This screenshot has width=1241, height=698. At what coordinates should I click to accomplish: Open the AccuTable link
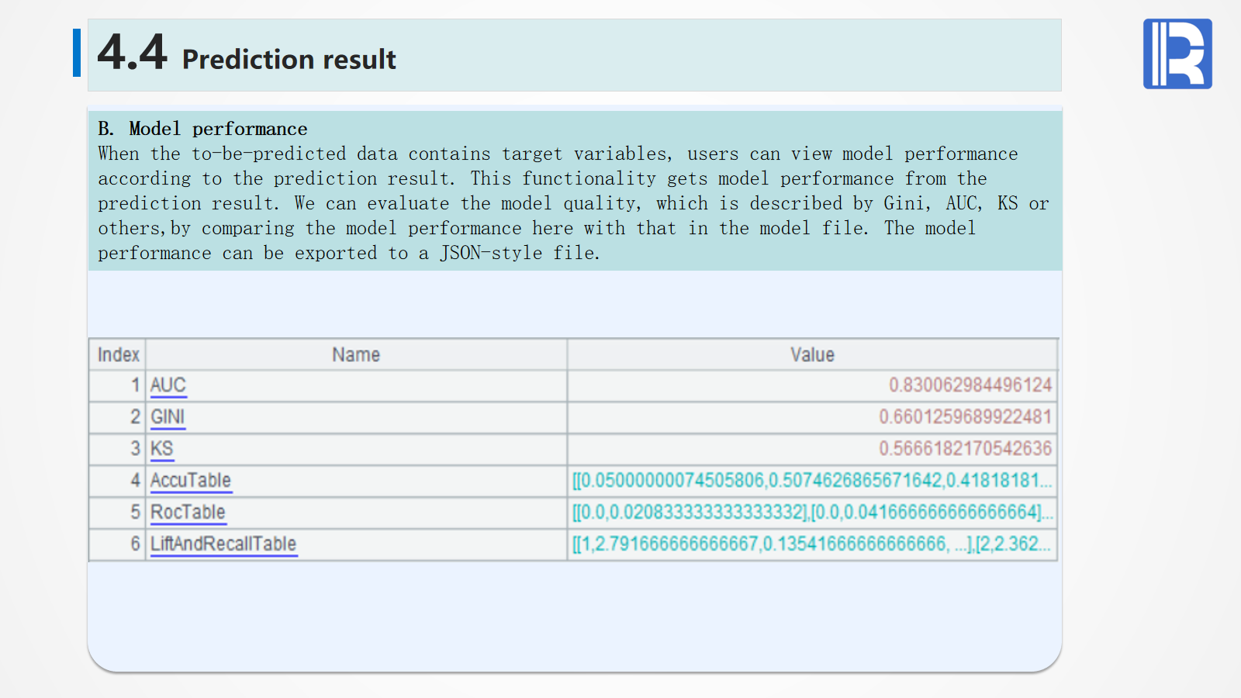pyautogui.click(x=191, y=481)
